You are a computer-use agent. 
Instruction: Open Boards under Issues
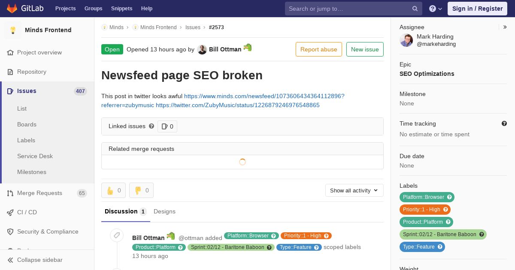click(x=27, y=124)
